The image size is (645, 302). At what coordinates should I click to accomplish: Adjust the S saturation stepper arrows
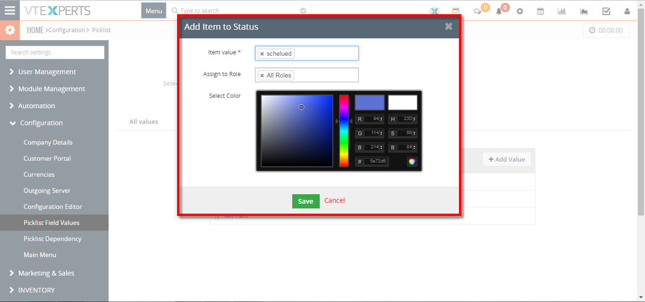[x=415, y=133]
